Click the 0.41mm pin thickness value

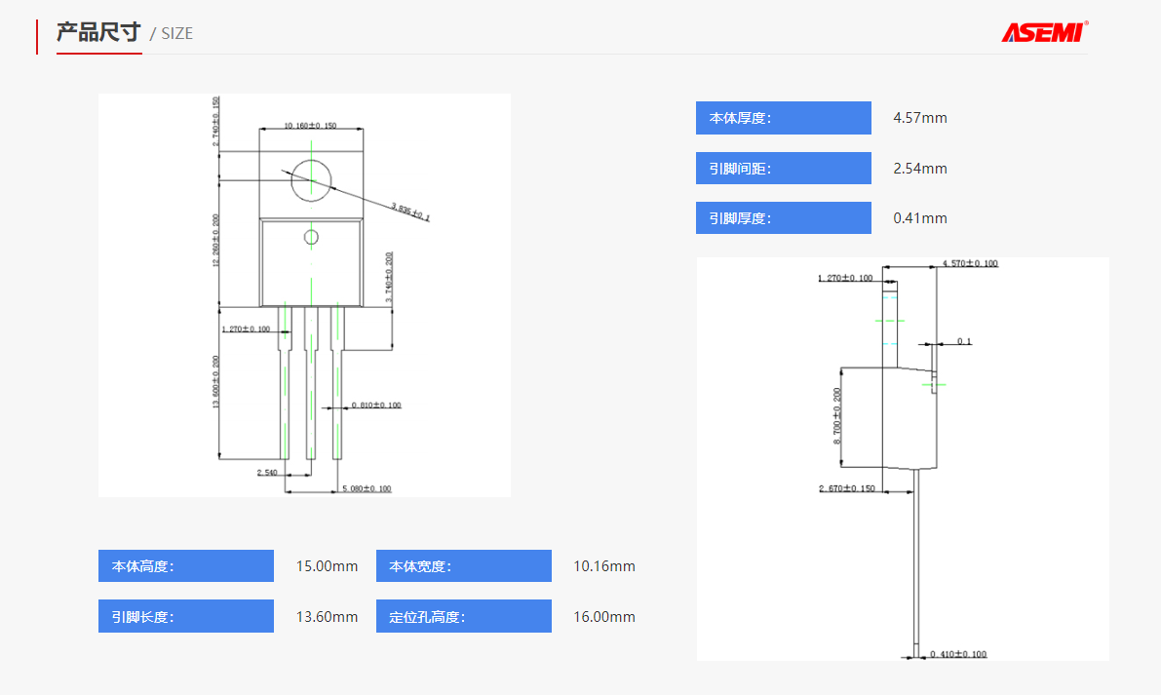click(919, 218)
